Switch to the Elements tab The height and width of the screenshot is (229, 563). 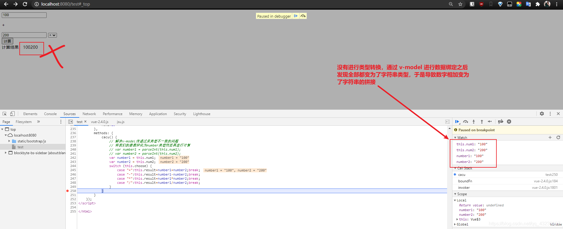click(30, 114)
